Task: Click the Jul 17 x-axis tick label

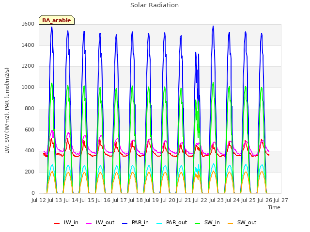Action: click(x=120, y=200)
